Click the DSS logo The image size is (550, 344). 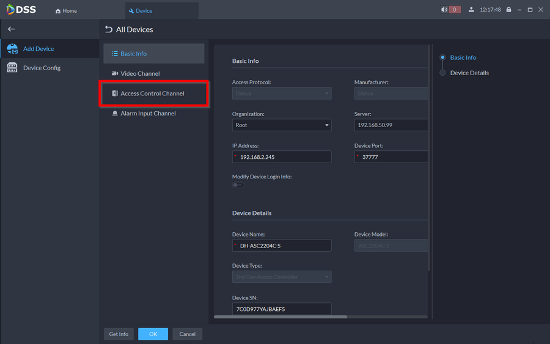point(21,10)
